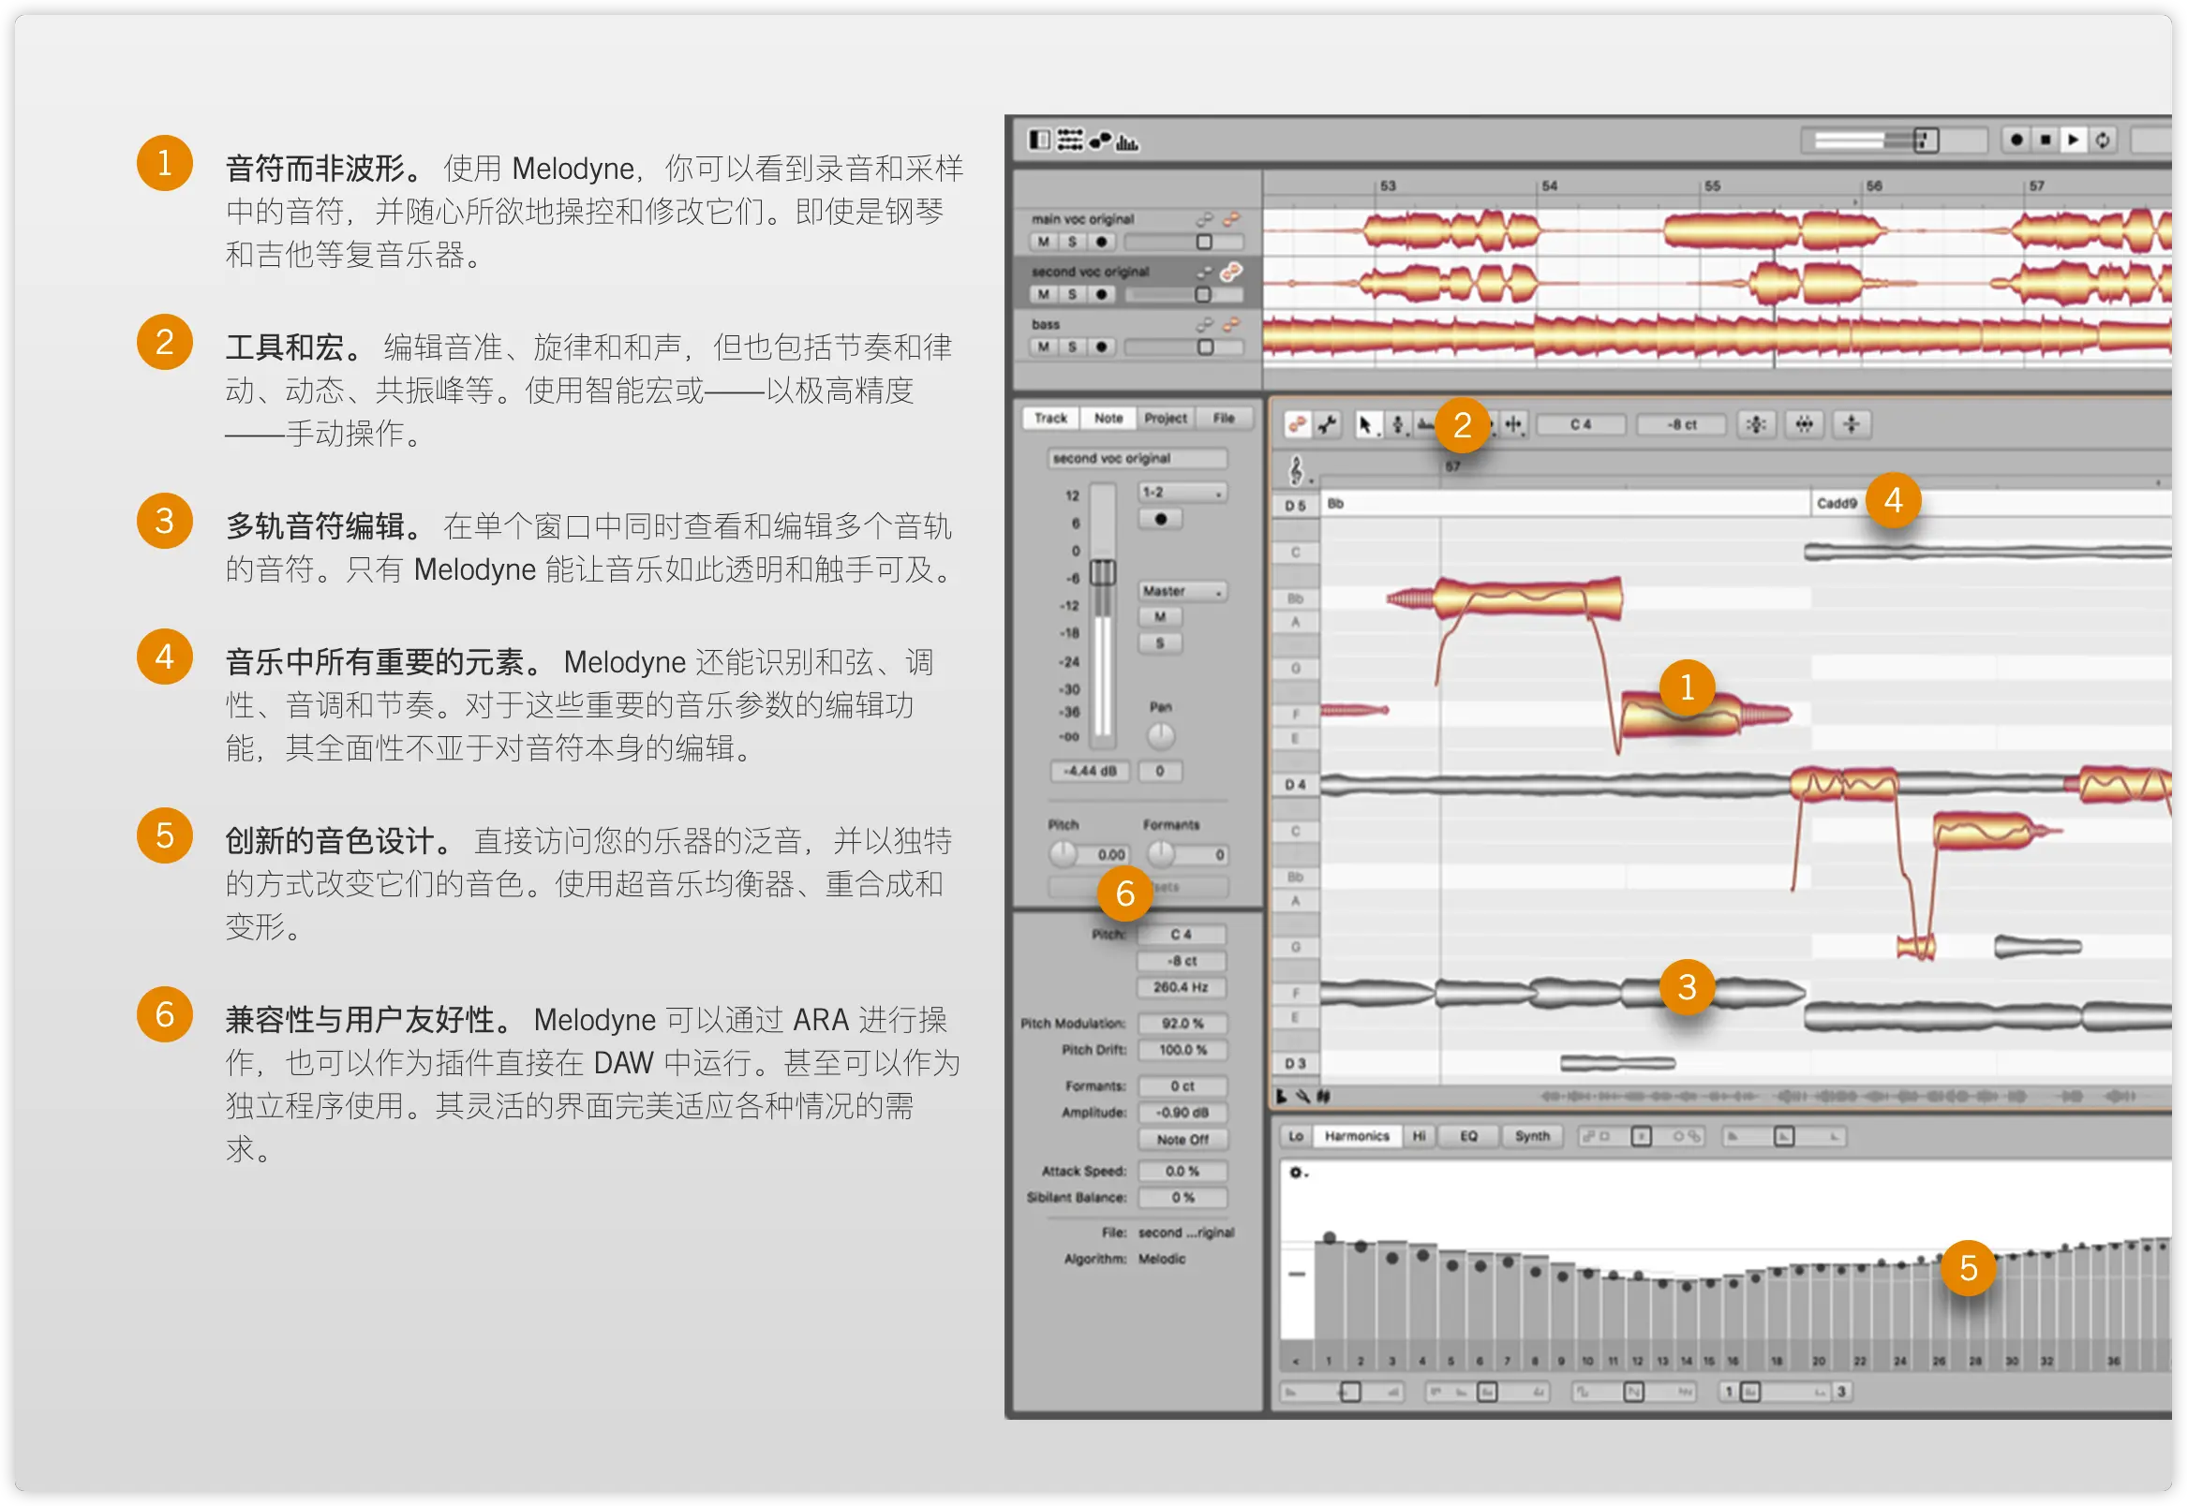Select the arrow main tool
2187x1506 pixels.
[x=1365, y=424]
